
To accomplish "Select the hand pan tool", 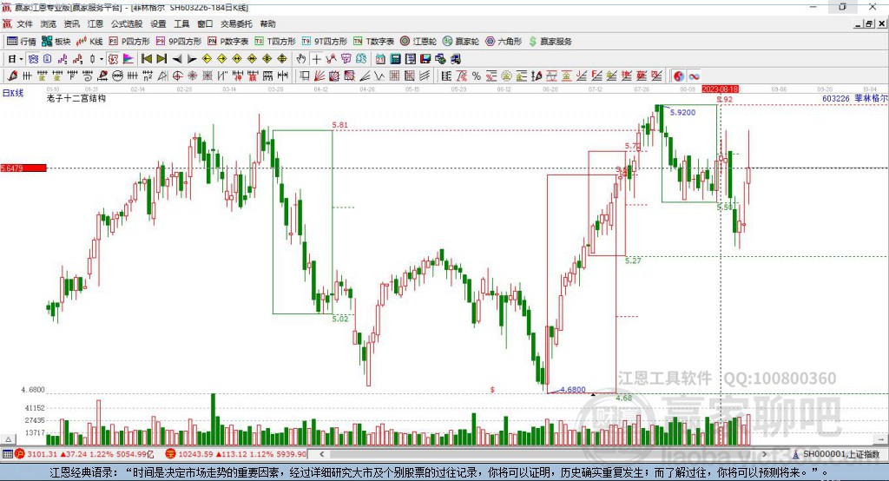I will (x=300, y=59).
